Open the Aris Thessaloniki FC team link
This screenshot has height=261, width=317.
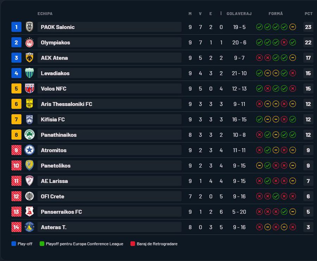click(67, 104)
